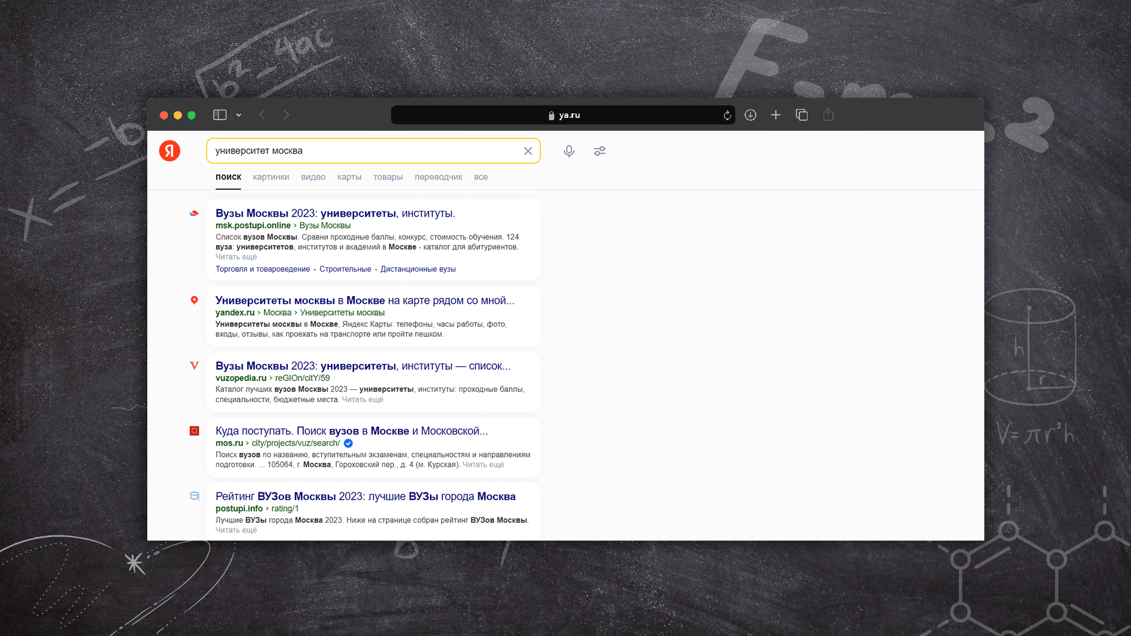Switch to the 'картинки' tab

coord(271,177)
